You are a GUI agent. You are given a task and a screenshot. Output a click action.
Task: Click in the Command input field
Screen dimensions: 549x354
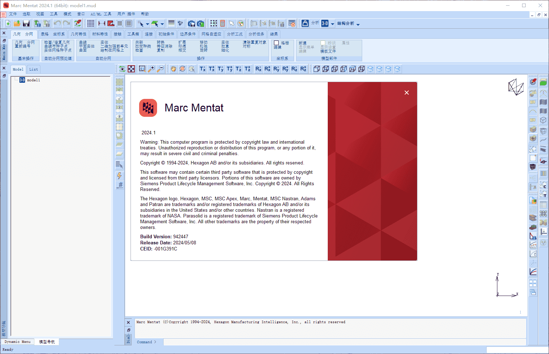(323, 342)
